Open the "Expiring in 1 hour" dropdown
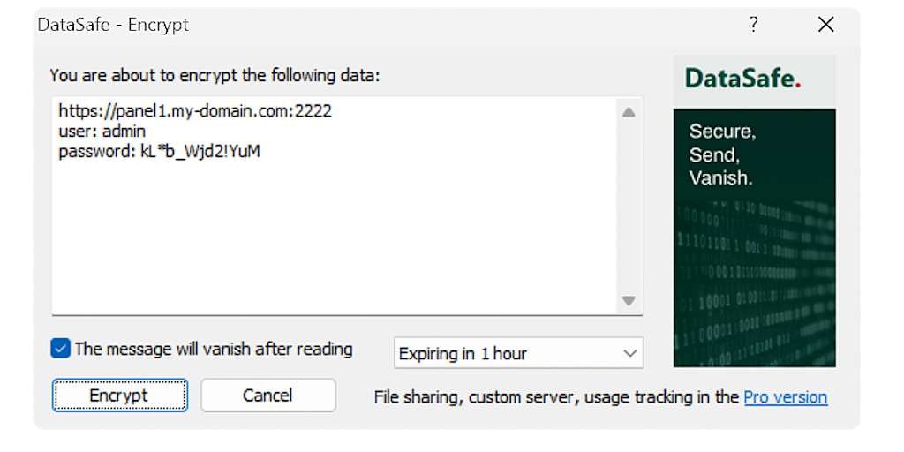Image resolution: width=904 pixels, height=452 pixels. point(518,353)
